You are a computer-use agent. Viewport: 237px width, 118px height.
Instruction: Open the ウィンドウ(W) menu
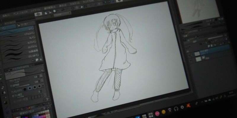click(89, 1)
